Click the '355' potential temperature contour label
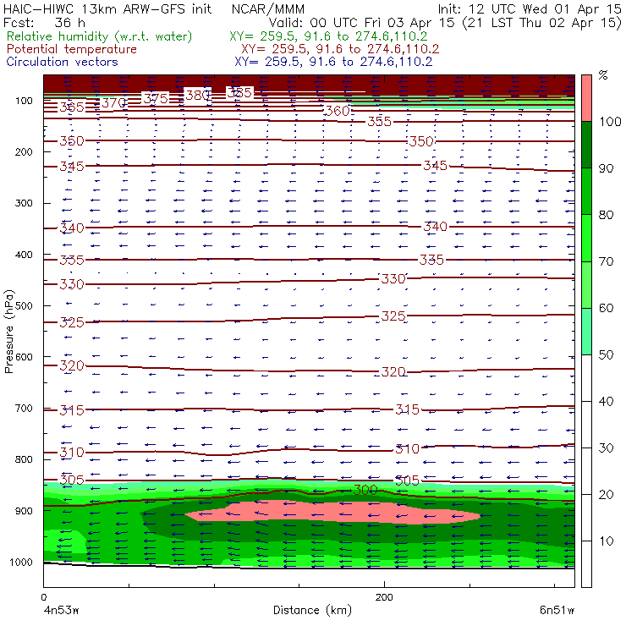The image size is (626, 626). tap(379, 121)
